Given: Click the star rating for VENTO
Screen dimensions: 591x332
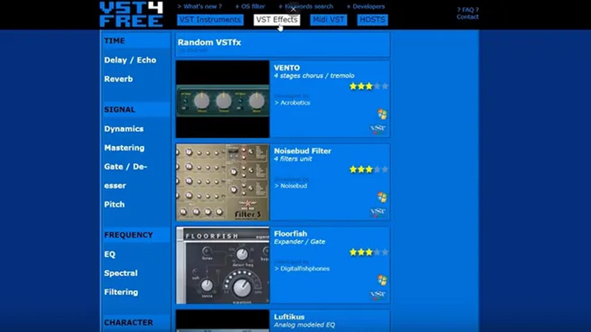Looking at the screenshot, I should 369,86.
